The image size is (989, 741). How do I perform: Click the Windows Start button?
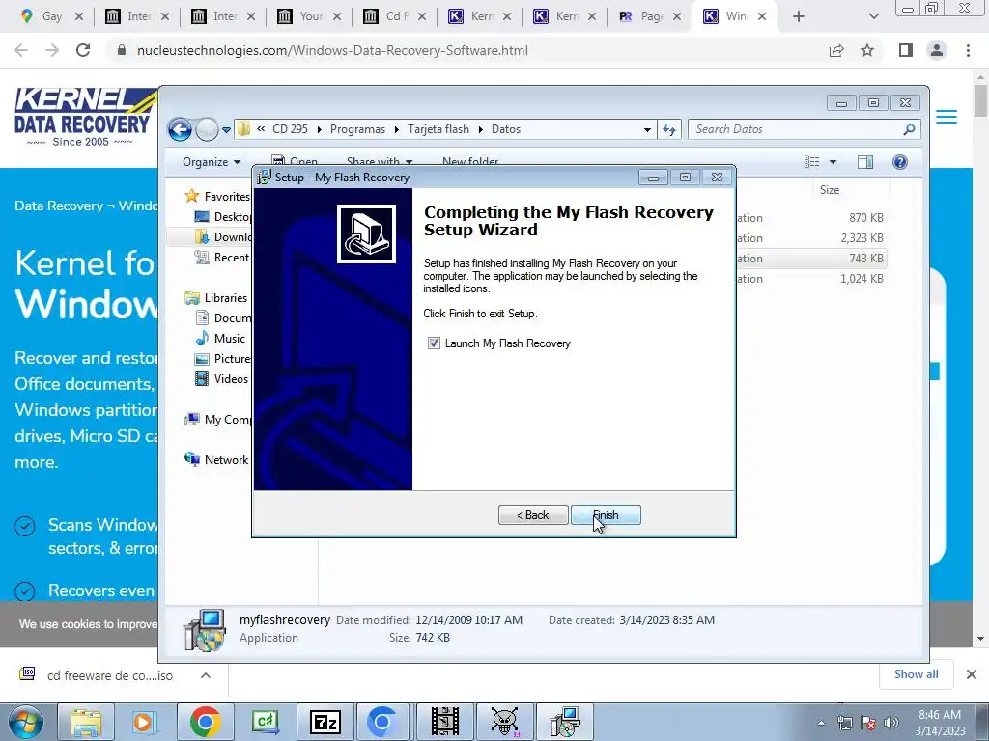[x=25, y=722]
